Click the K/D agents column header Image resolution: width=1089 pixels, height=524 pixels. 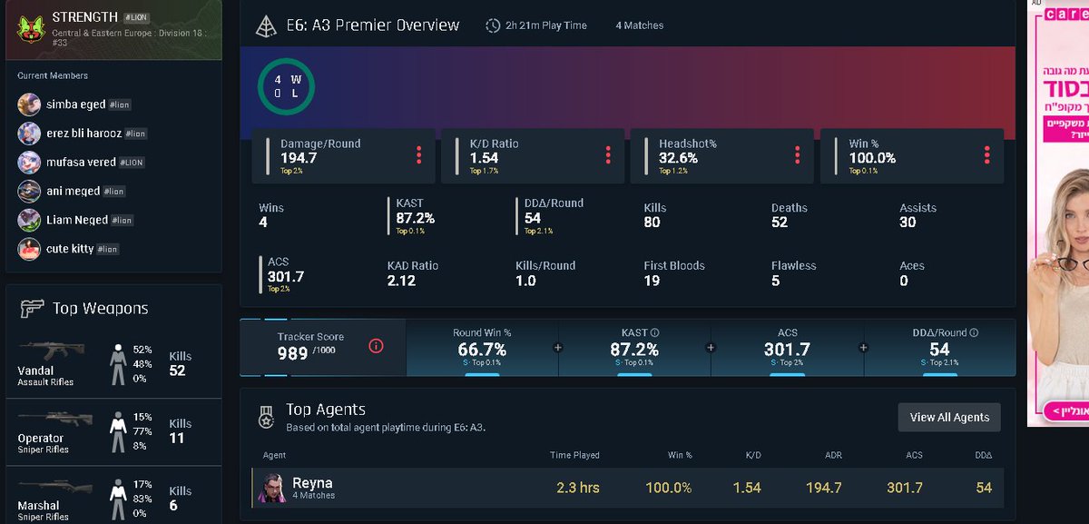tap(753, 455)
